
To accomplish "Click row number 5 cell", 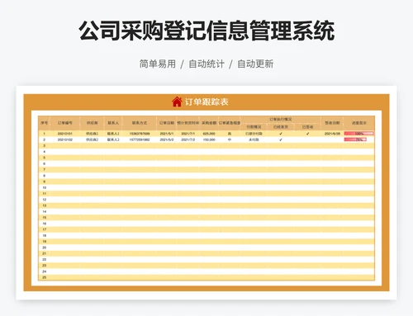I will point(44,158).
